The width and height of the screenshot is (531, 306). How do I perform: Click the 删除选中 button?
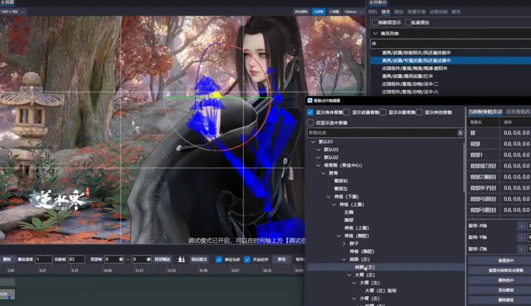click(x=506, y=280)
